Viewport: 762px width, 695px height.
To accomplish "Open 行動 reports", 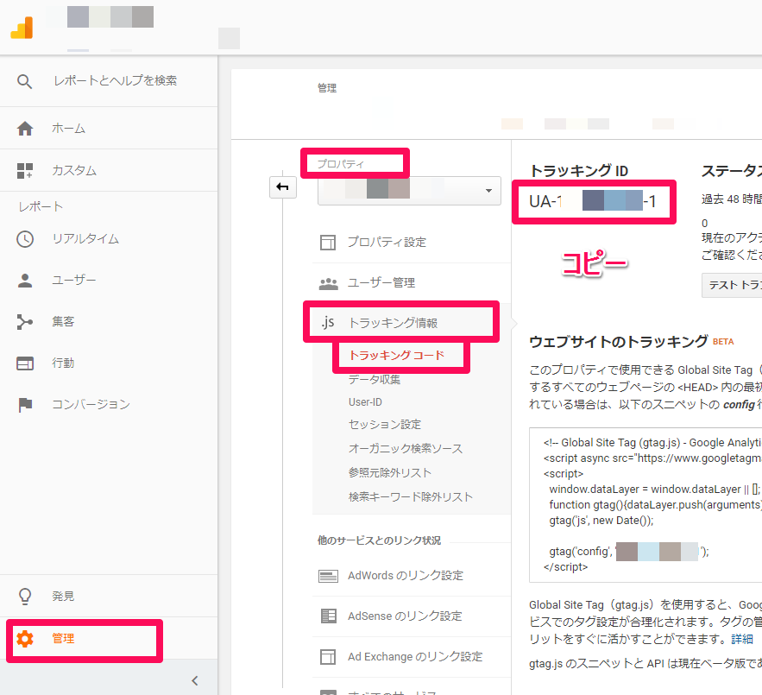I will coord(63,363).
